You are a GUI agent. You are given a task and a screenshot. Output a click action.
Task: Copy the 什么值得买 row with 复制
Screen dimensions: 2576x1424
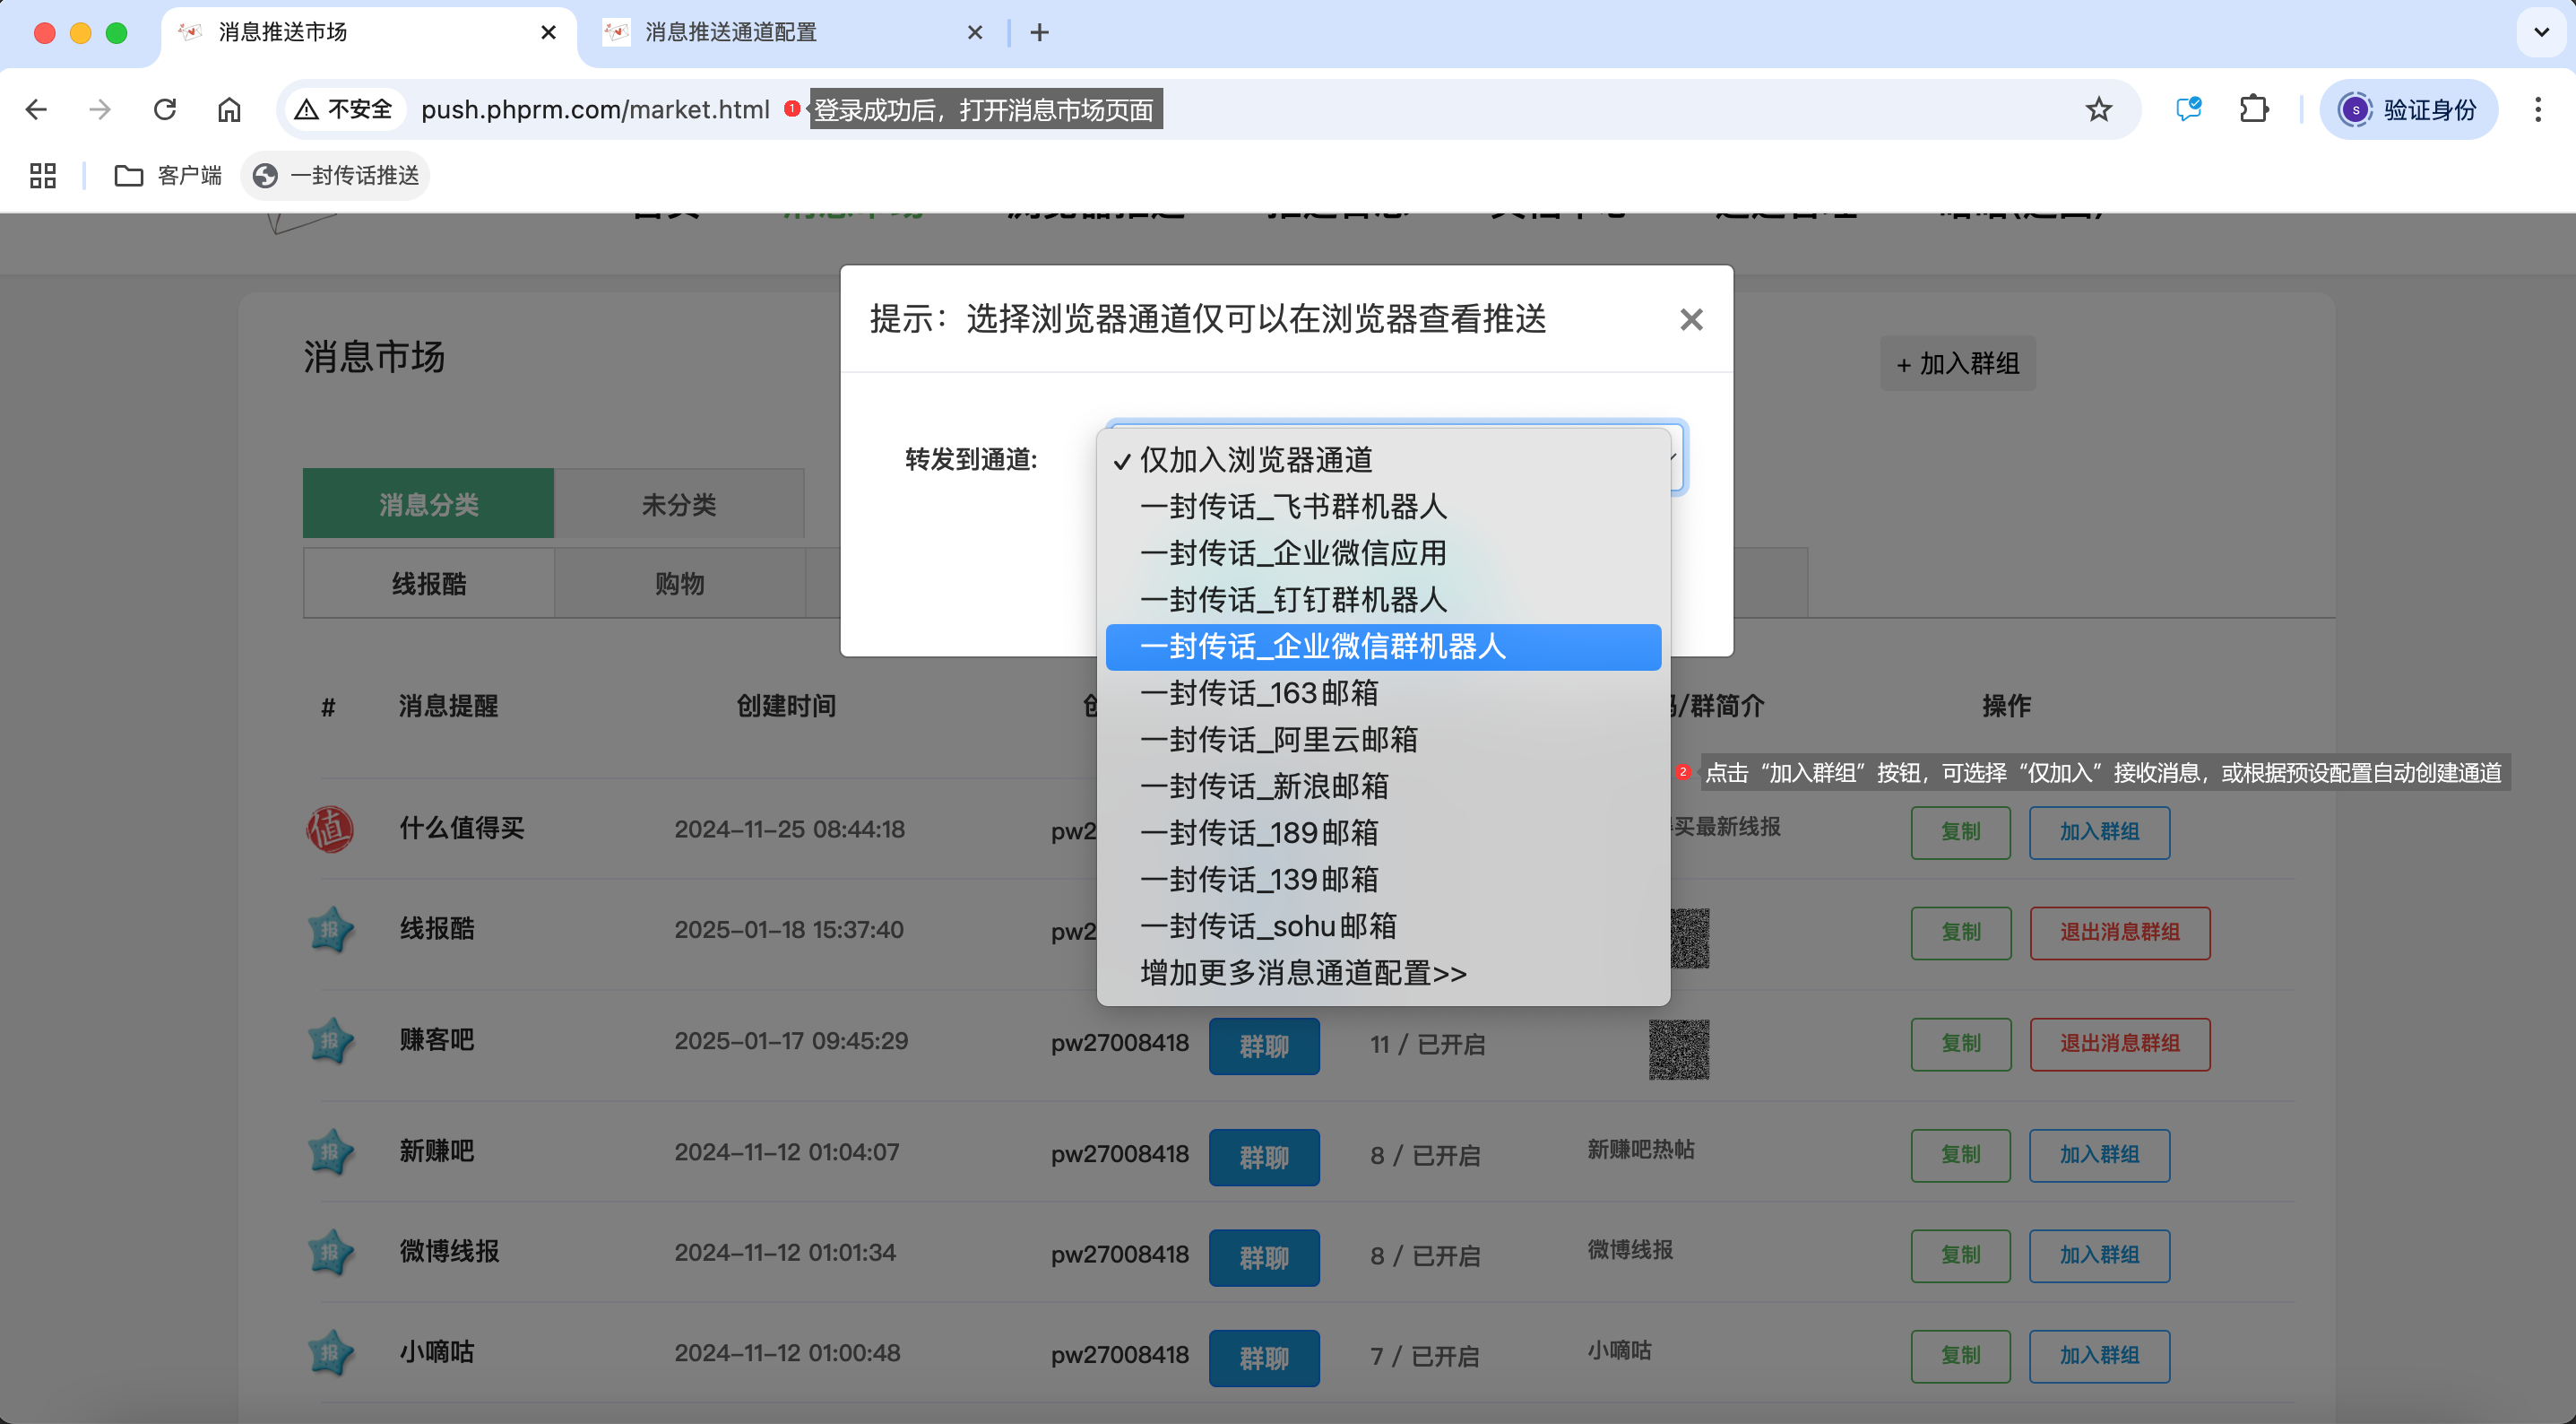coord(1961,832)
